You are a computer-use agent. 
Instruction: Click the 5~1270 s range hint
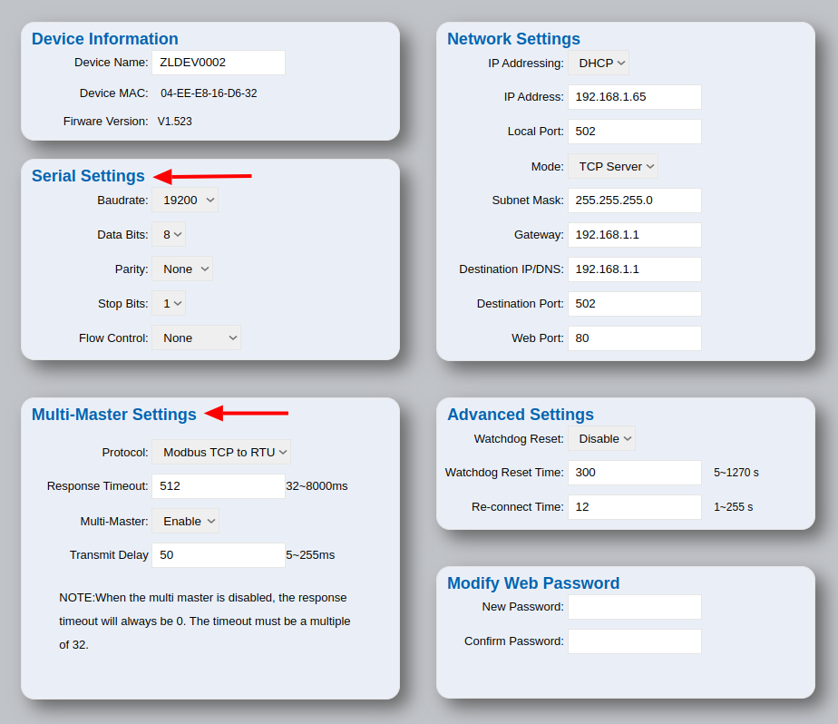tap(736, 473)
